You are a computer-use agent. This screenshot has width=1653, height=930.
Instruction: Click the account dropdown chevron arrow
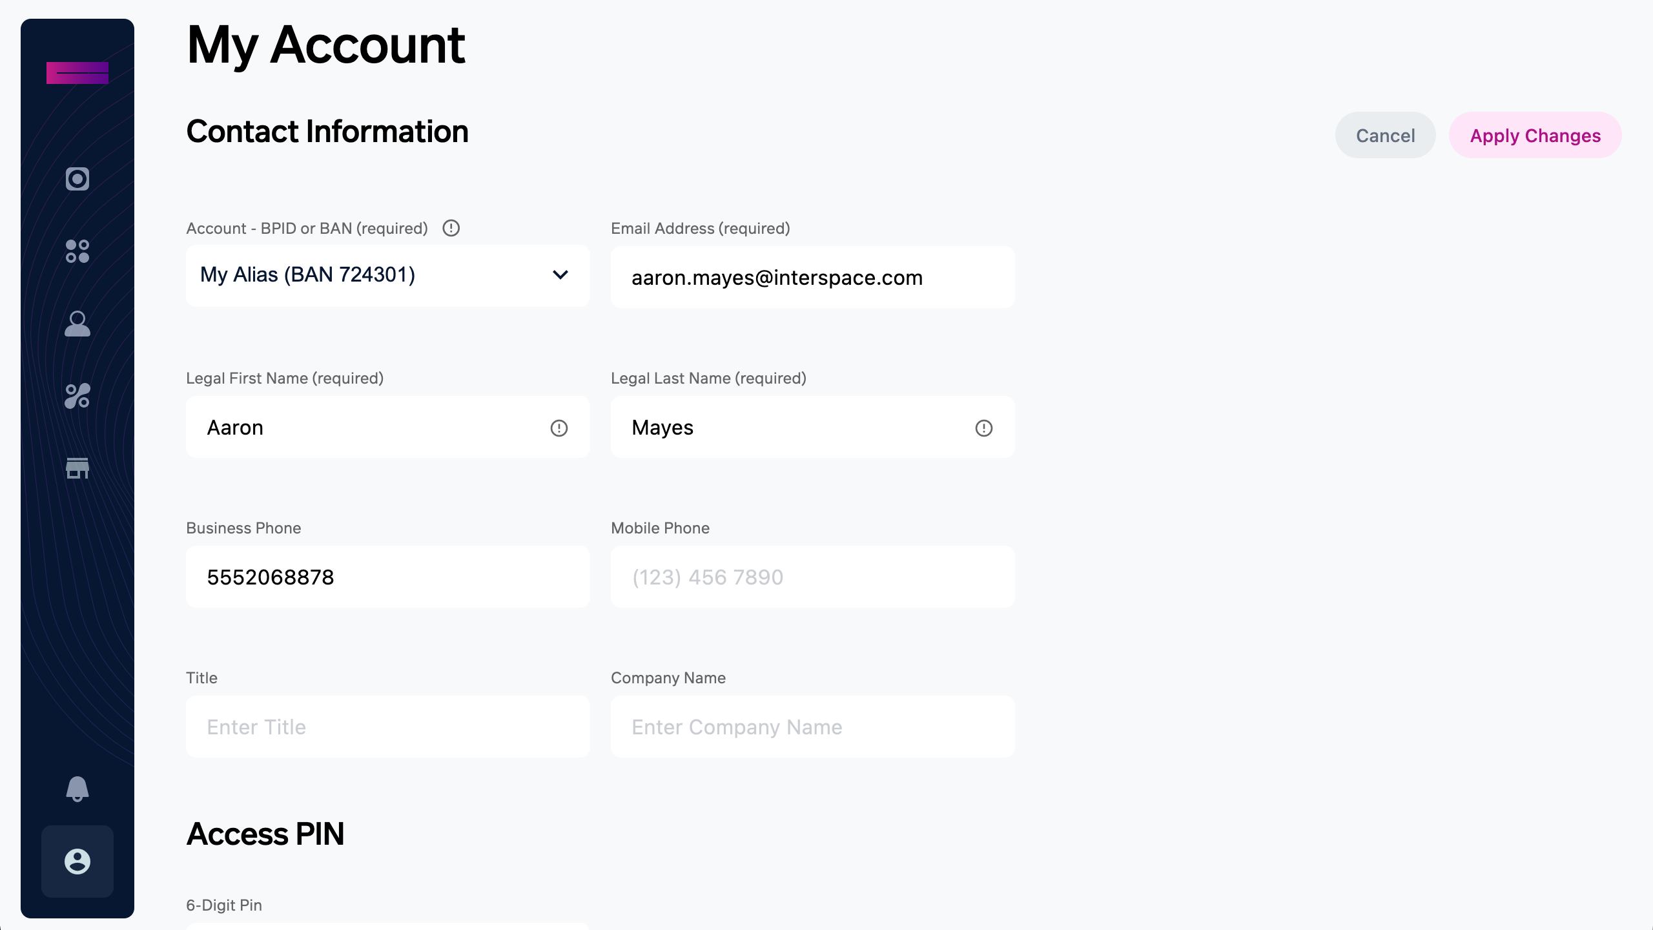pos(560,275)
